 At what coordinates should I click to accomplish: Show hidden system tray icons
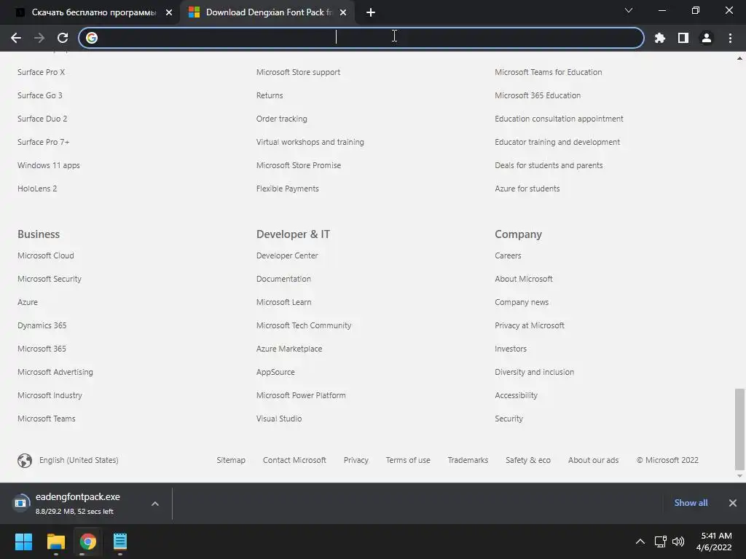(x=640, y=542)
